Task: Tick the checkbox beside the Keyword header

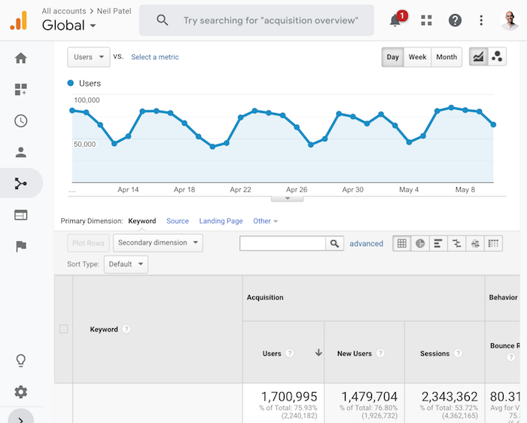Action: coord(63,329)
